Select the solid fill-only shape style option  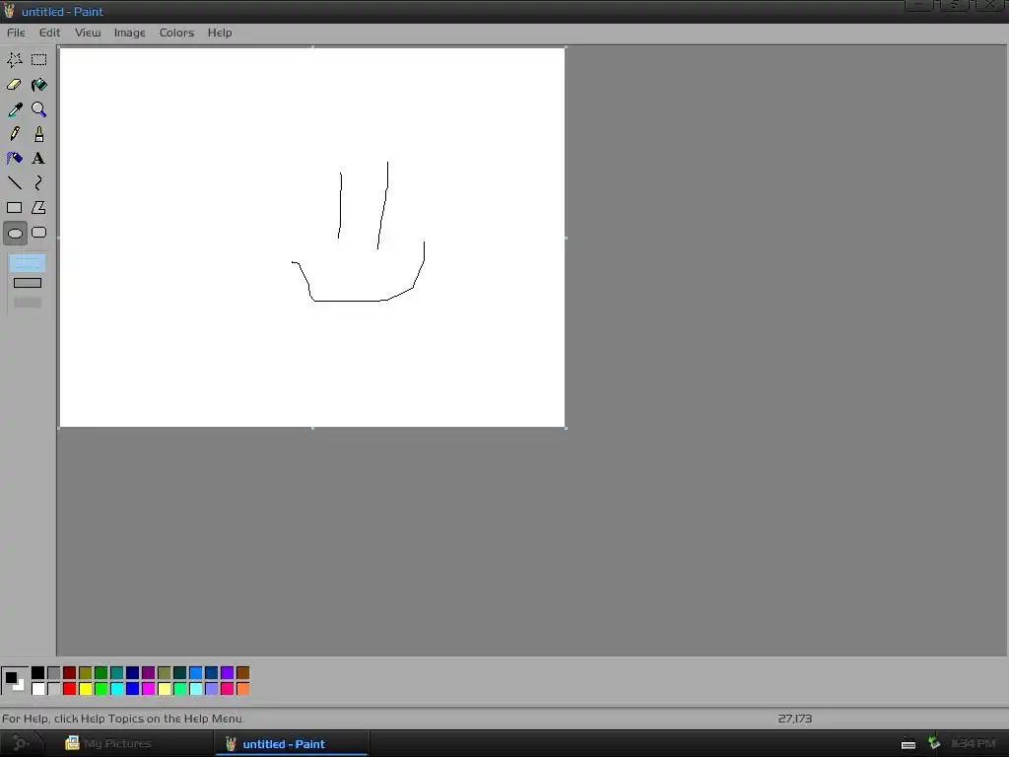(27, 302)
